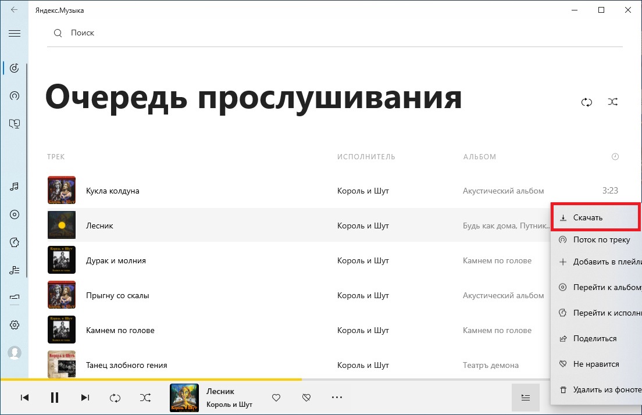Image resolution: width=642 pixels, height=415 pixels.
Task: Click the 3:23 duration of Кукла колдуна
Action: 610,190
